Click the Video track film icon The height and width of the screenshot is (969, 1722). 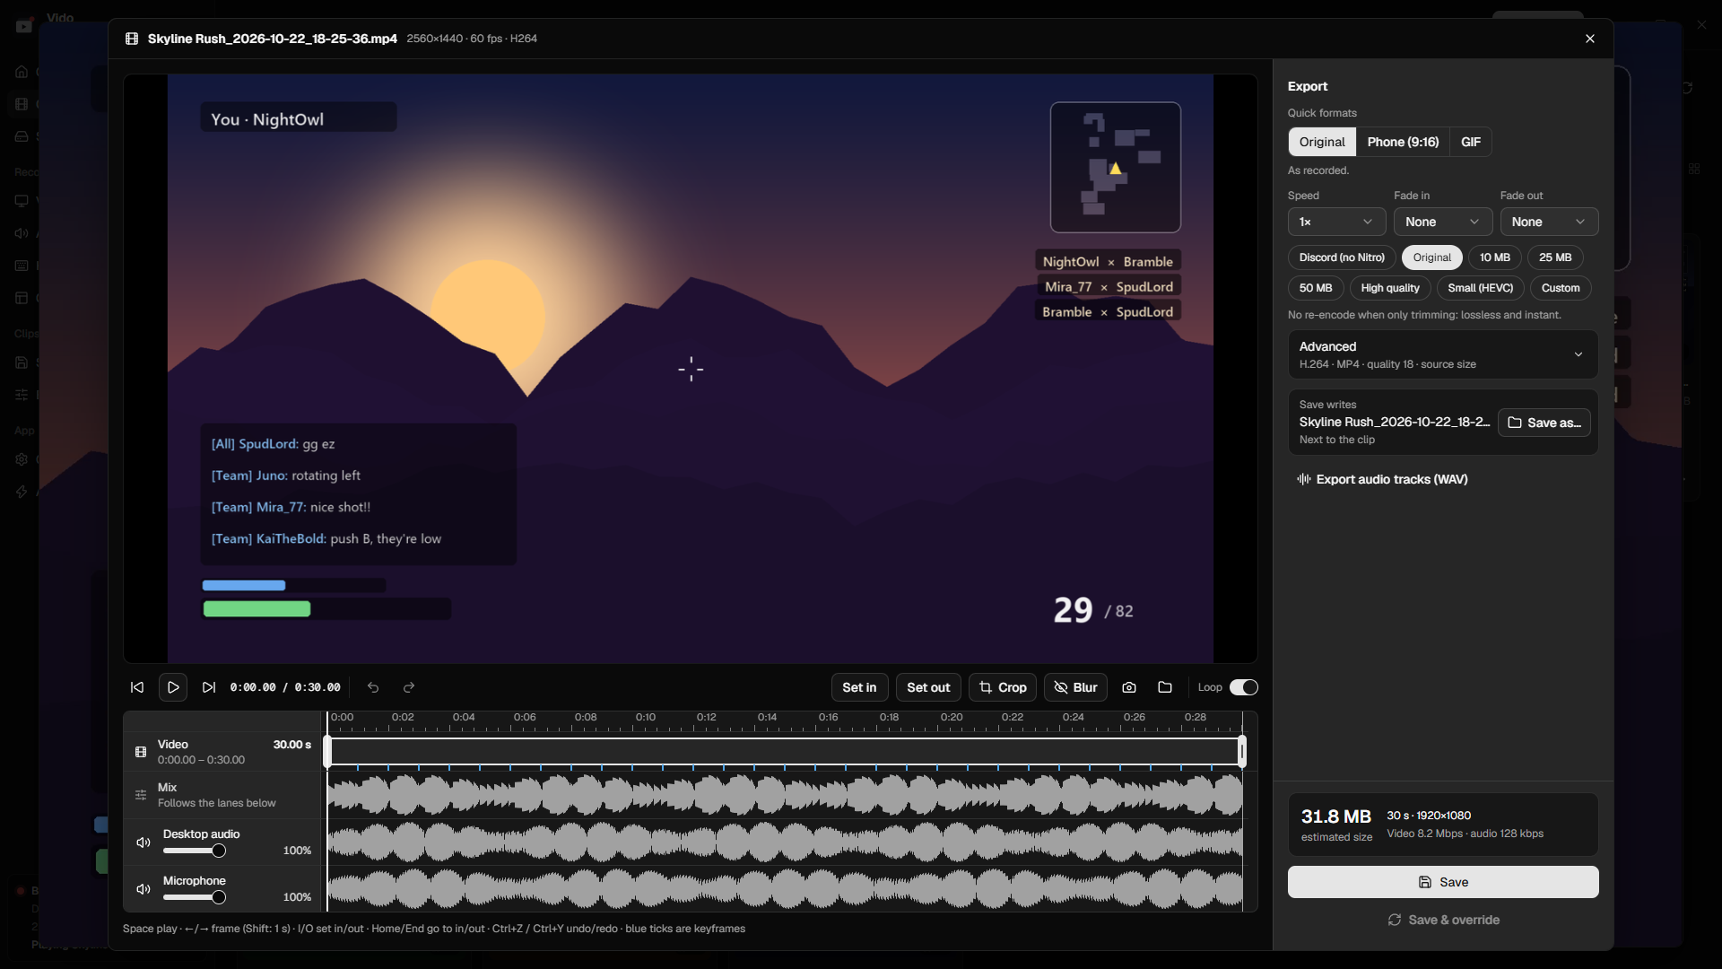141,752
